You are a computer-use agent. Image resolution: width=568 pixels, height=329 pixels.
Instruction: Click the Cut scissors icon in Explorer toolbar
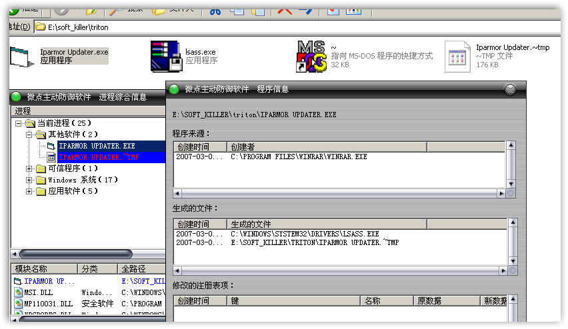[x=215, y=12]
